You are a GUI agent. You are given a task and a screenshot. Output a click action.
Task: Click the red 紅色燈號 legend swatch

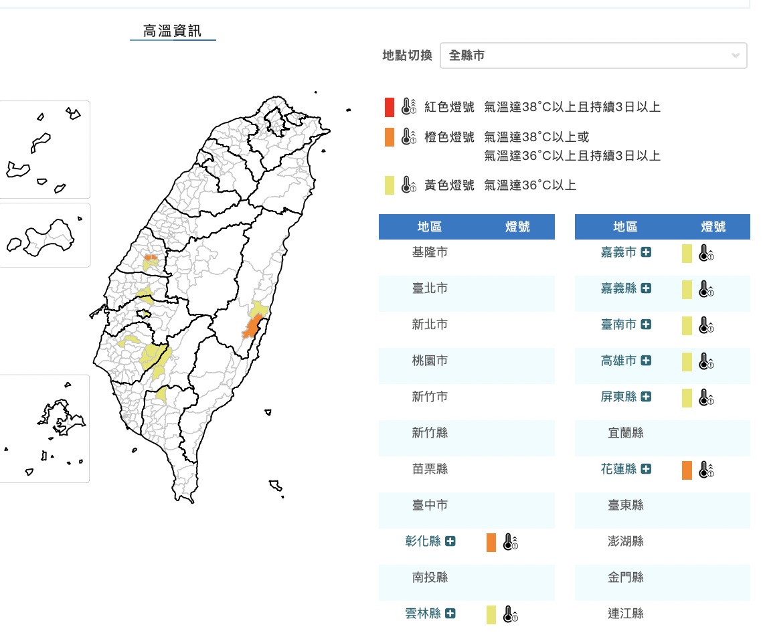click(390, 107)
